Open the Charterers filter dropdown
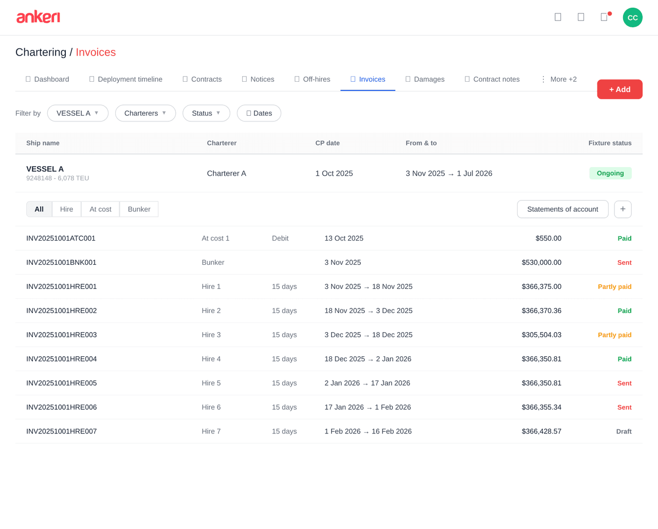Screen dimensions: 658x529 click(x=145, y=113)
